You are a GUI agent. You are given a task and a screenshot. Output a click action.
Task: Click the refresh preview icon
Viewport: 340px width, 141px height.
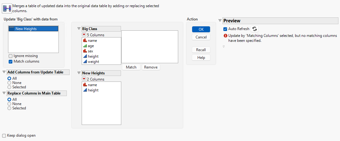pos(254,29)
